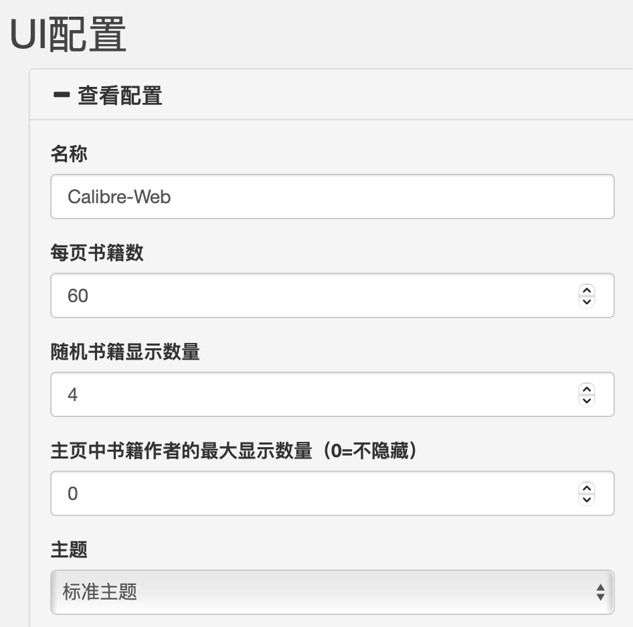
Task: Click the minus icon beside 查看配置
Action: point(61,96)
